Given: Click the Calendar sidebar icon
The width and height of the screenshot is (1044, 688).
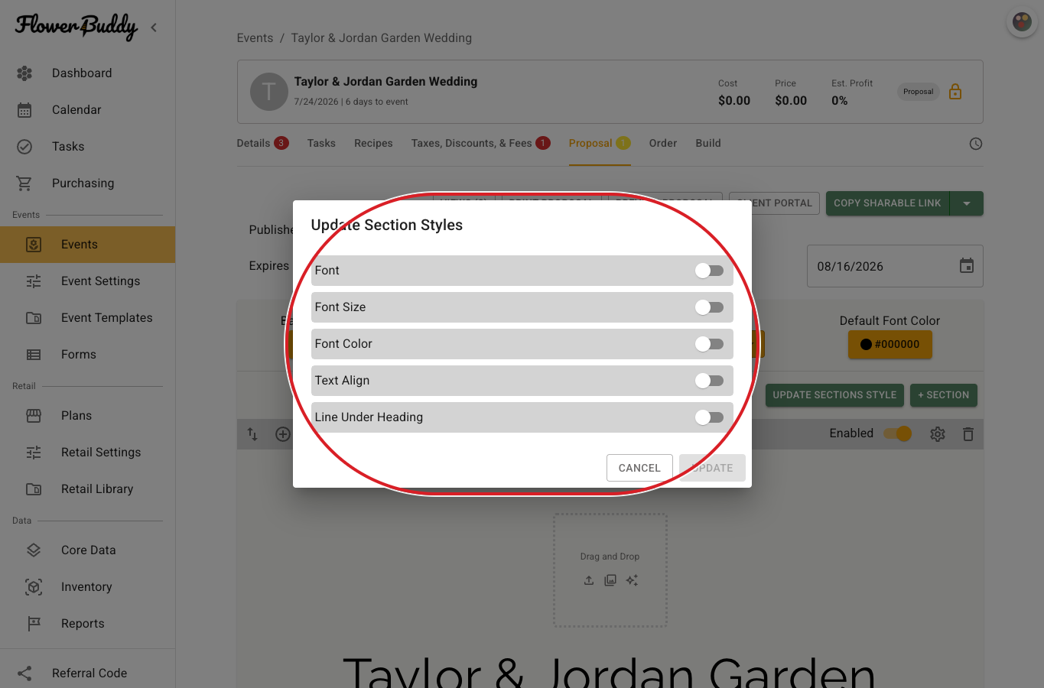Looking at the screenshot, I should 24,110.
